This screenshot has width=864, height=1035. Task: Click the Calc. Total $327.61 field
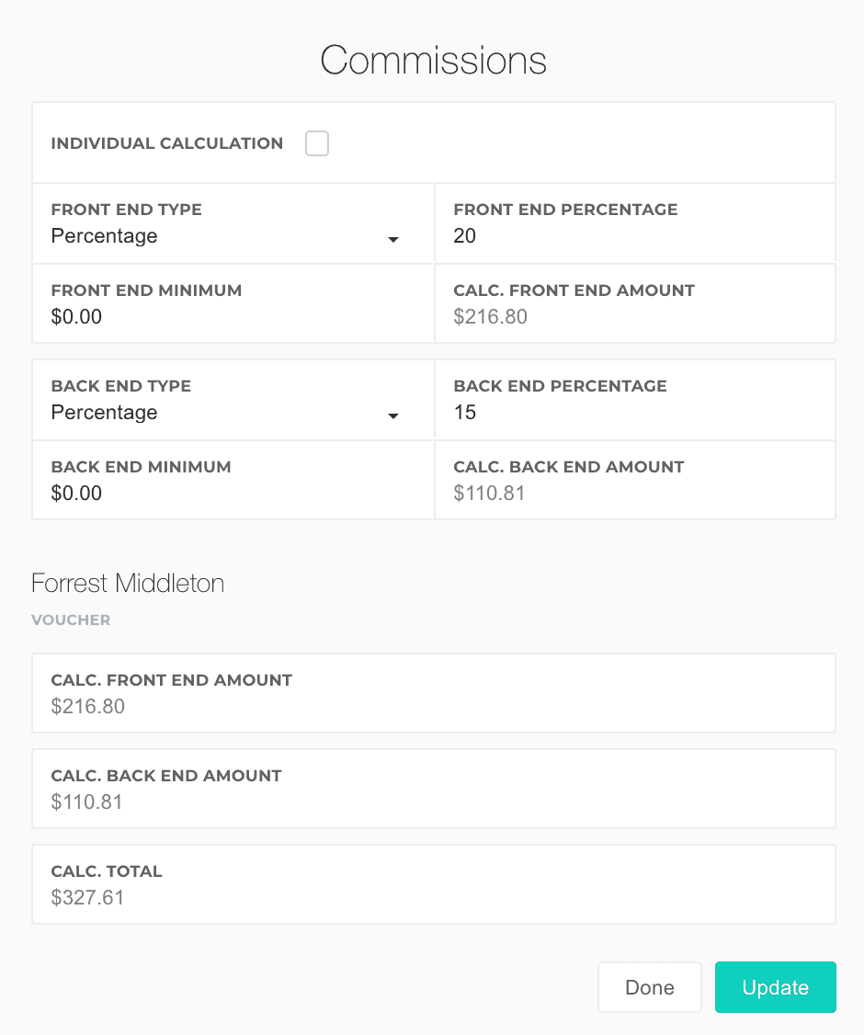point(433,897)
